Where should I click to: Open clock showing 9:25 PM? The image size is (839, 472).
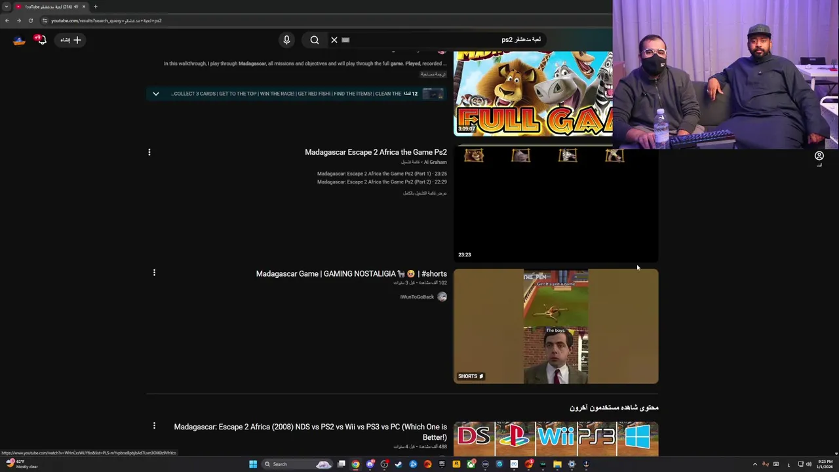825,464
